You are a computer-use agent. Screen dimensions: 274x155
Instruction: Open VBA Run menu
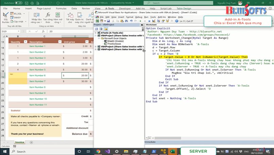tap(146, 17)
